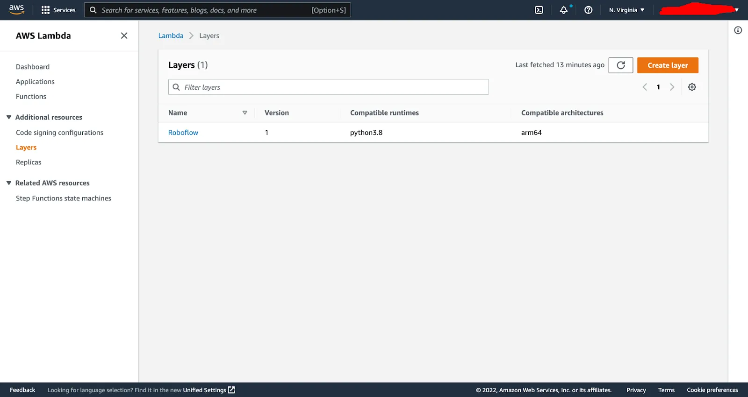Click the Roboflow row version value 1
Image resolution: width=748 pixels, height=397 pixels.
click(266, 133)
